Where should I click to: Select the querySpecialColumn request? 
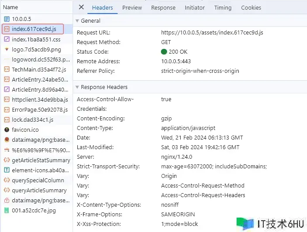[x=38, y=180]
